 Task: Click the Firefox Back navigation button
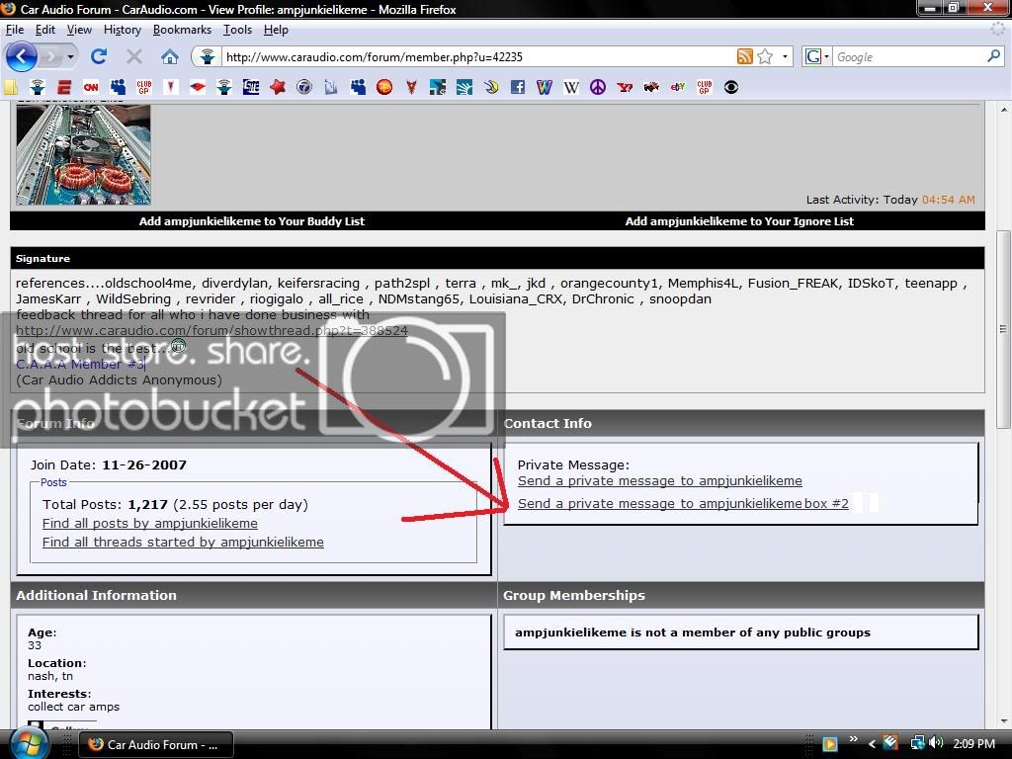[x=21, y=56]
